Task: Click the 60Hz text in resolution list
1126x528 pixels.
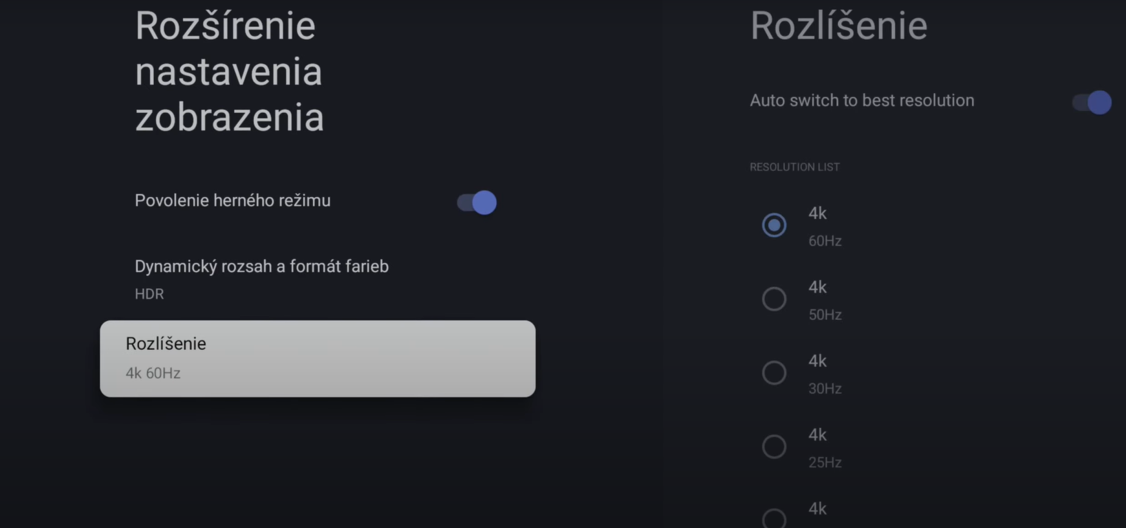Action: click(x=825, y=241)
